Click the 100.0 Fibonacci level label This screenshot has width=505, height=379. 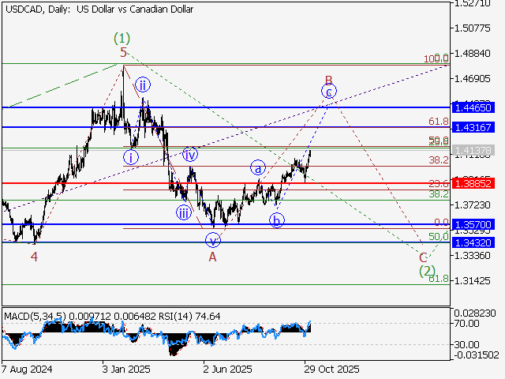coord(436,58)
